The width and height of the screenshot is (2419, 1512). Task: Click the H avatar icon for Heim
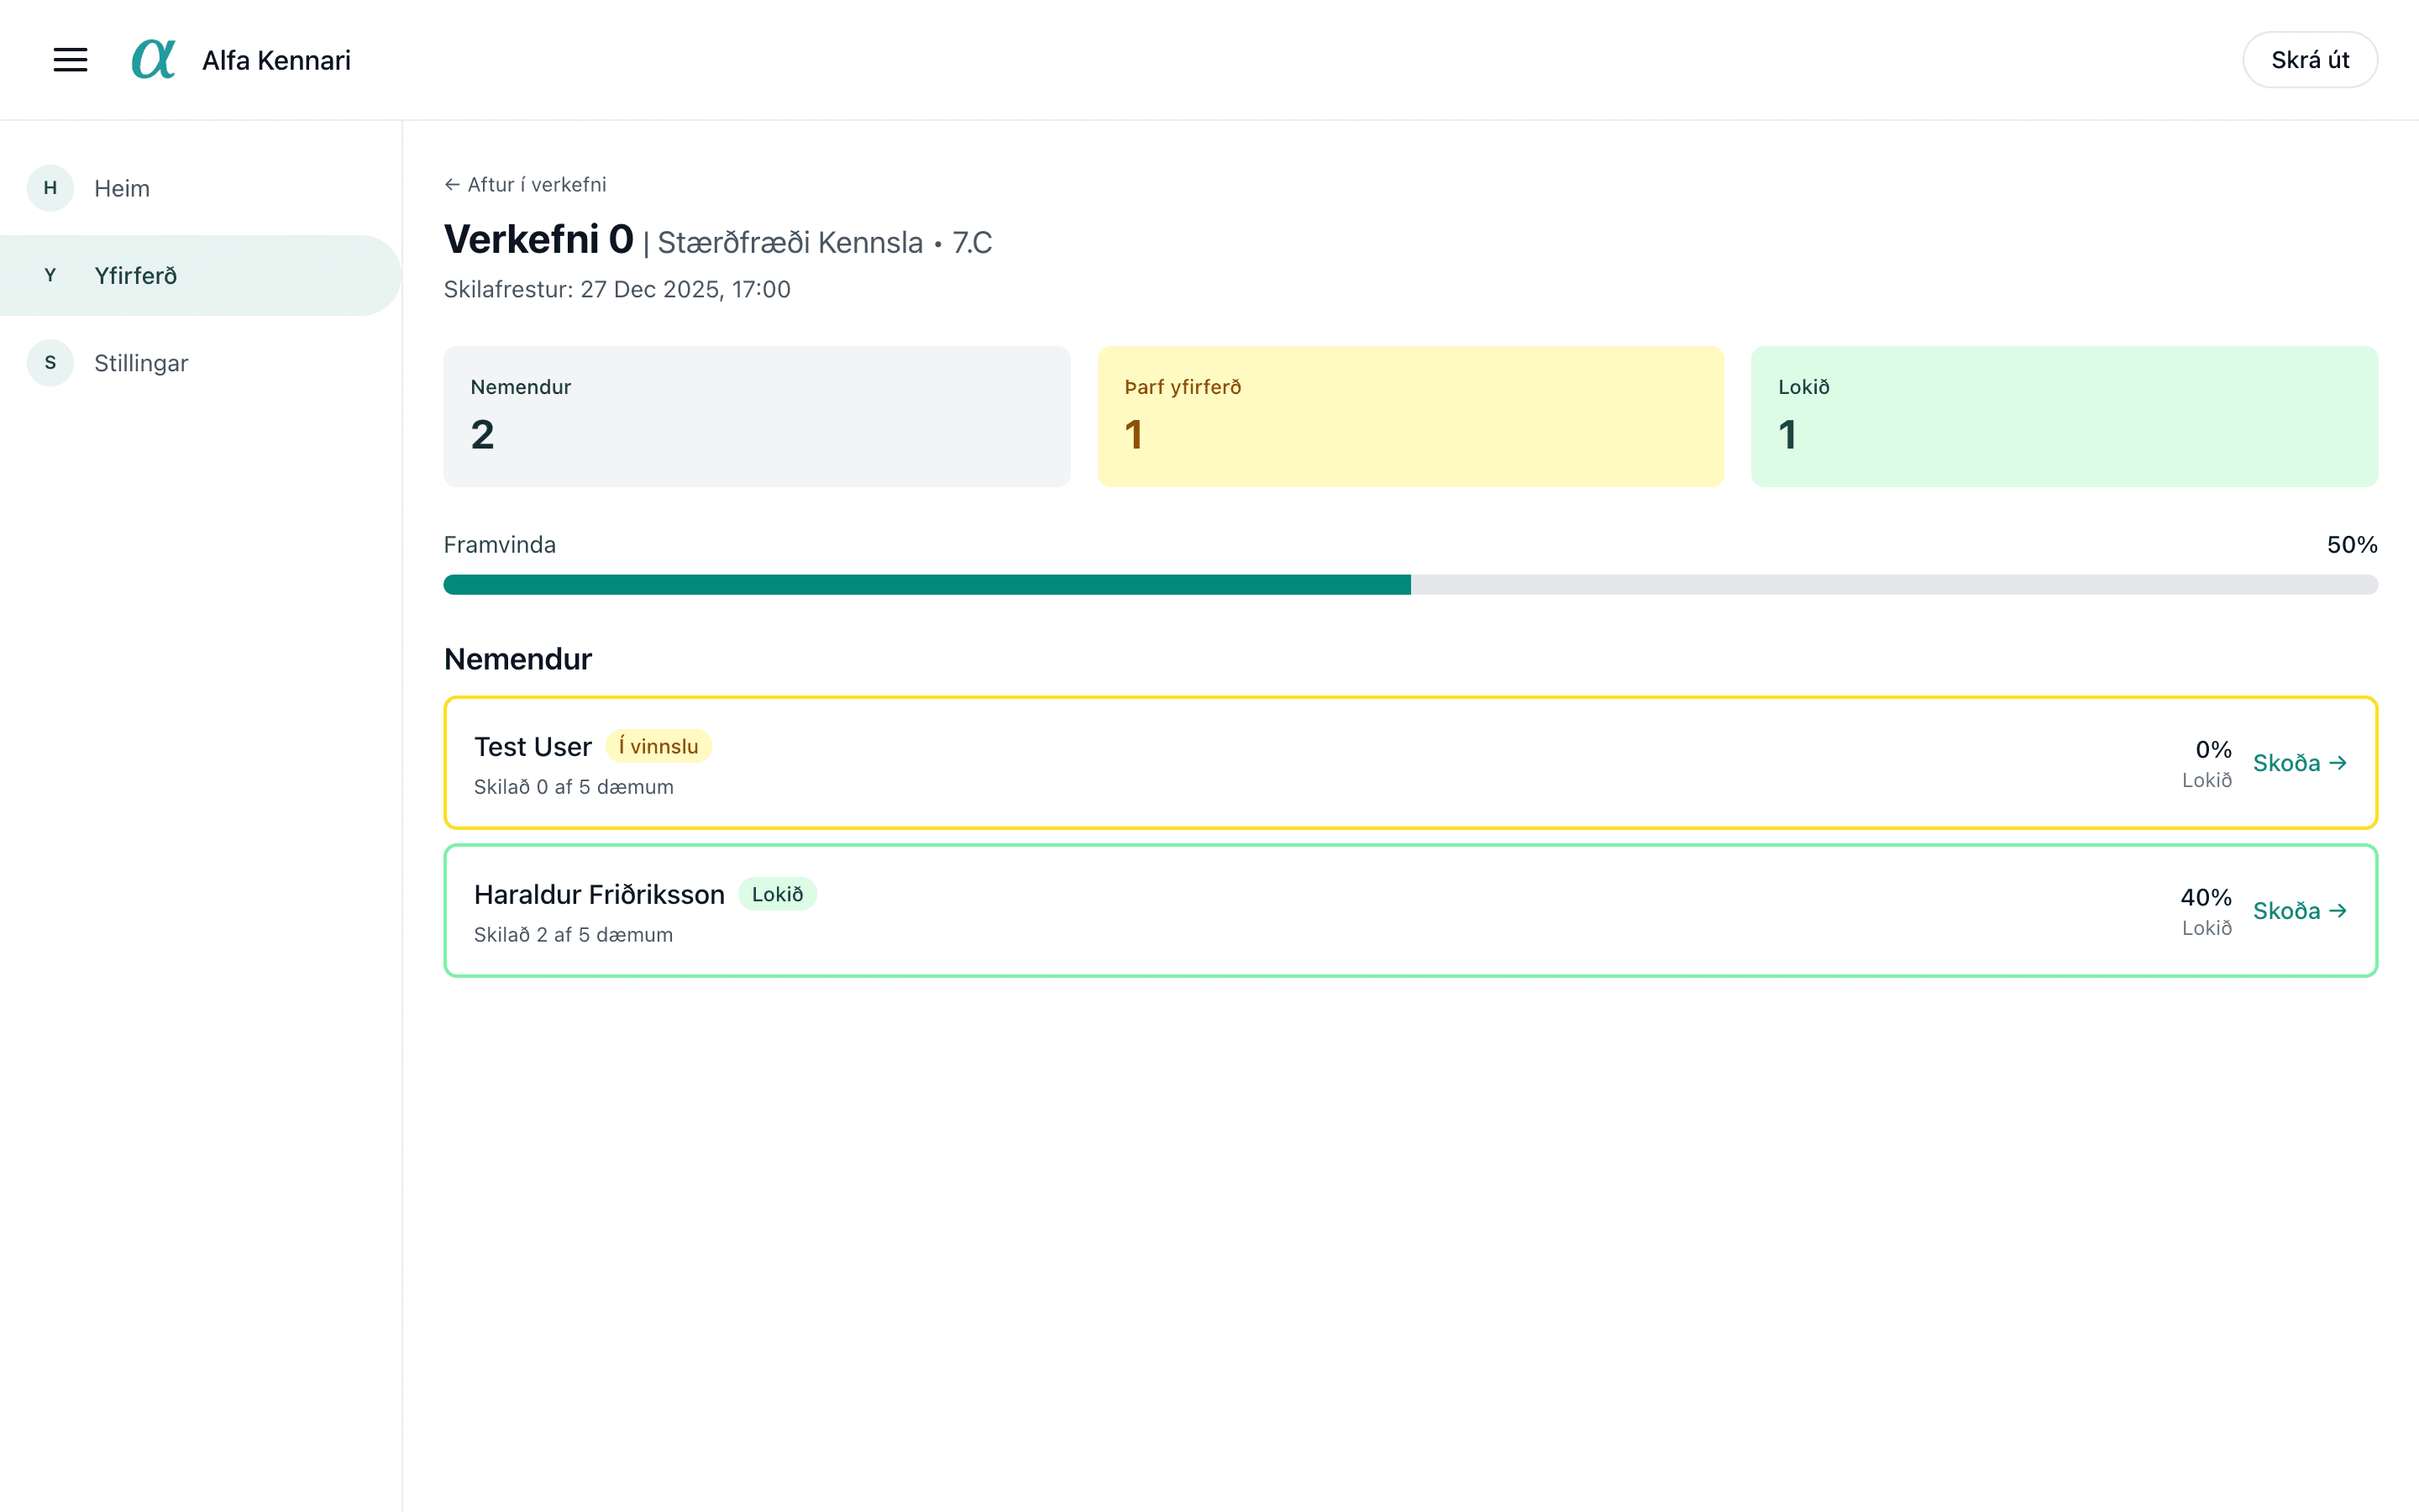(x=50, y=188)
